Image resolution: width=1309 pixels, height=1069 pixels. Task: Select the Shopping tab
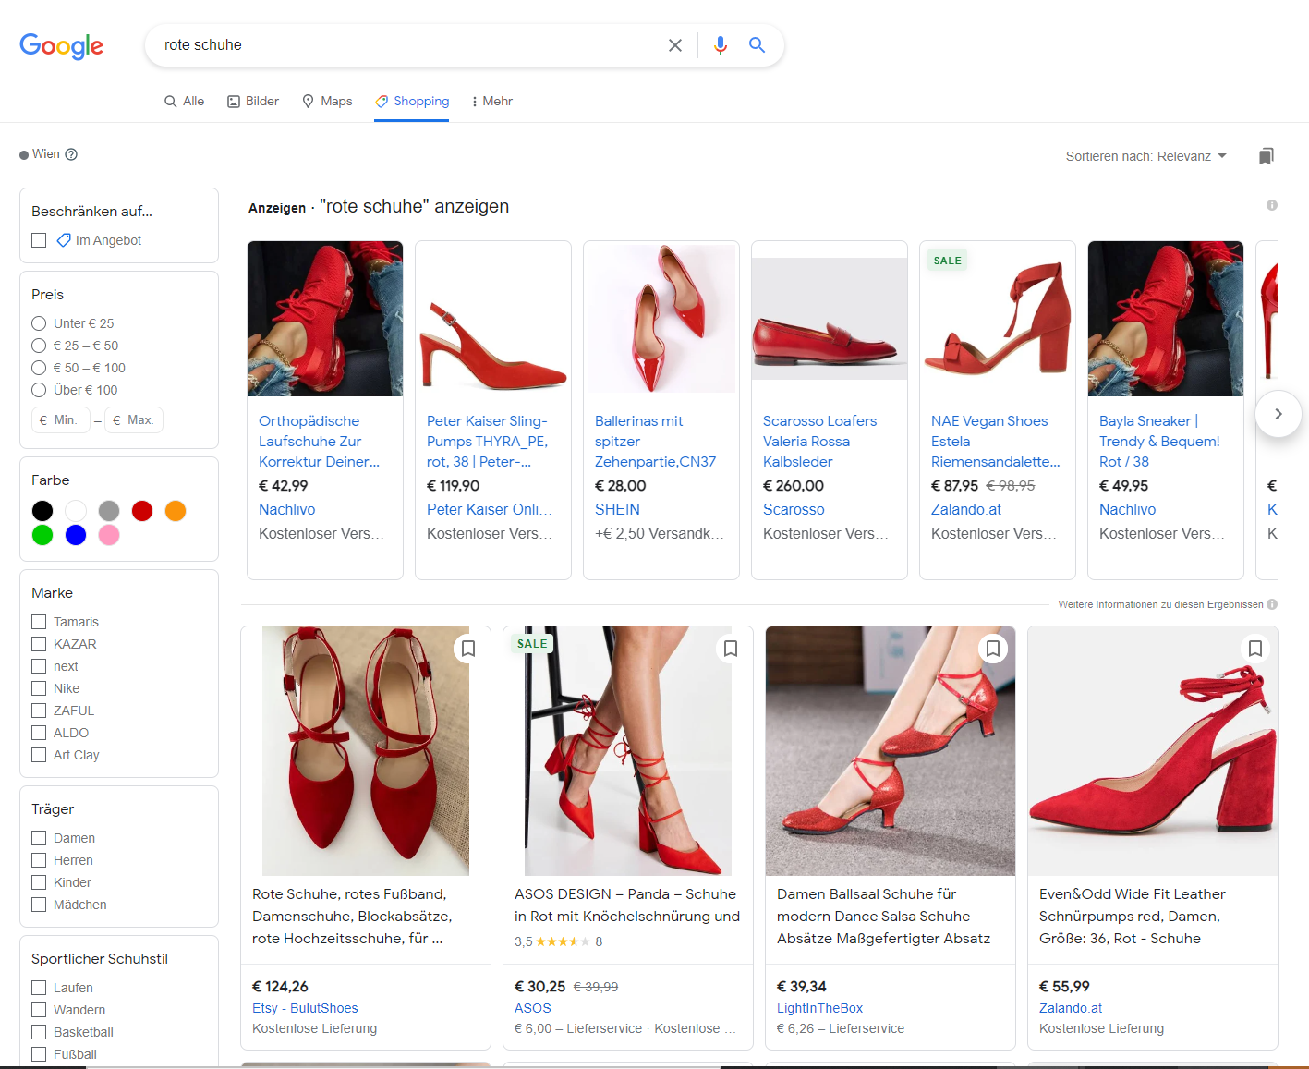pos(412,101)
